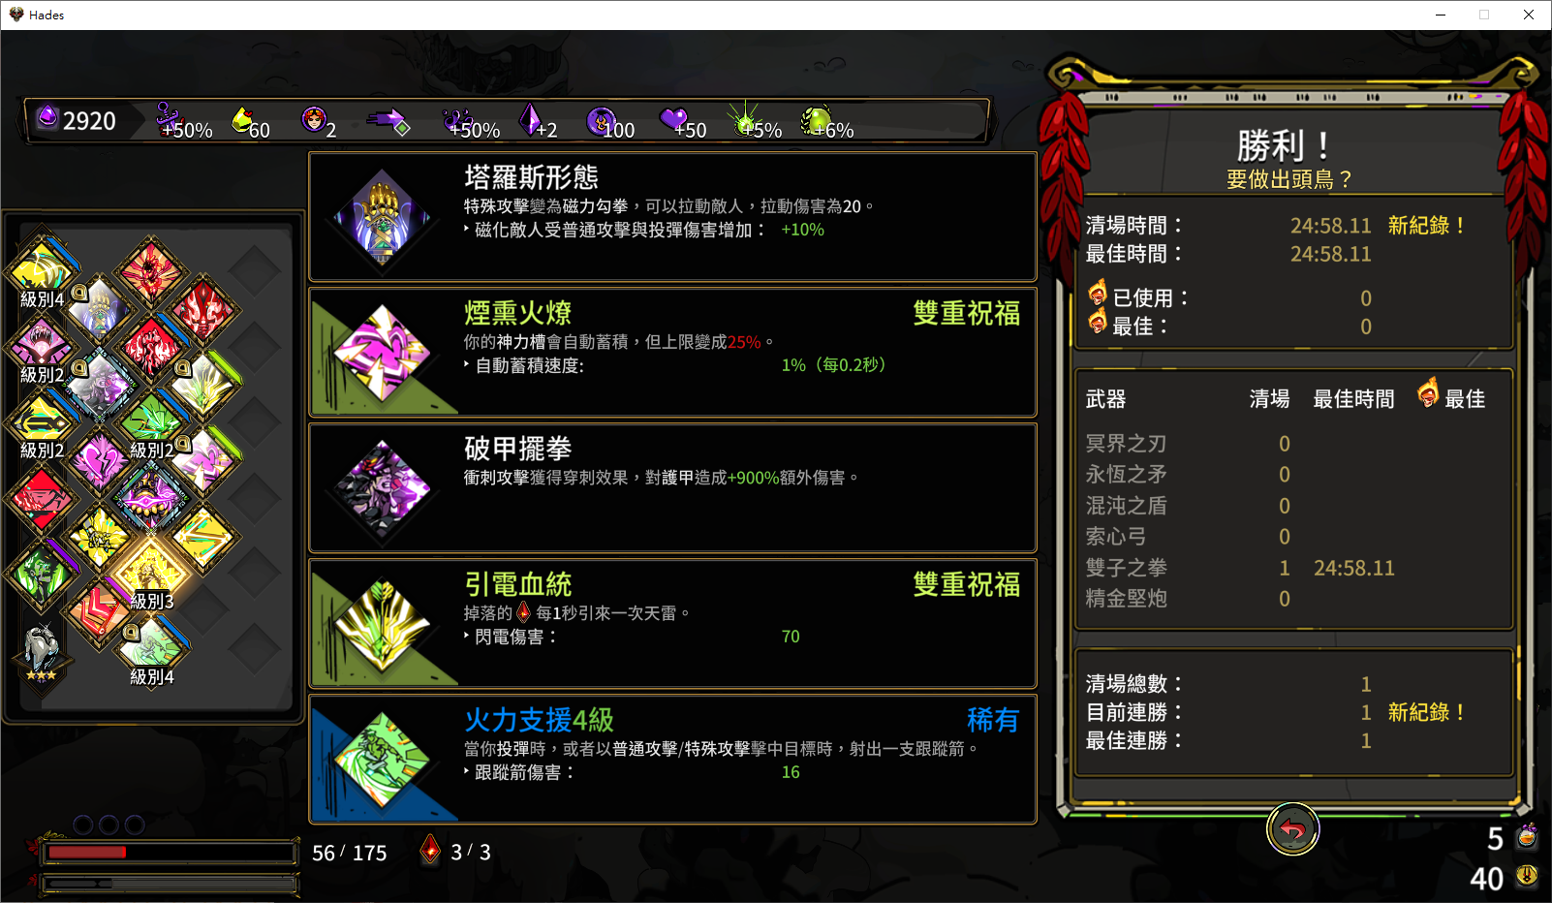Select the purple heart +50 keepsake icon
The width and height of the screenshot is (1552, 903).
pos(672,119)
